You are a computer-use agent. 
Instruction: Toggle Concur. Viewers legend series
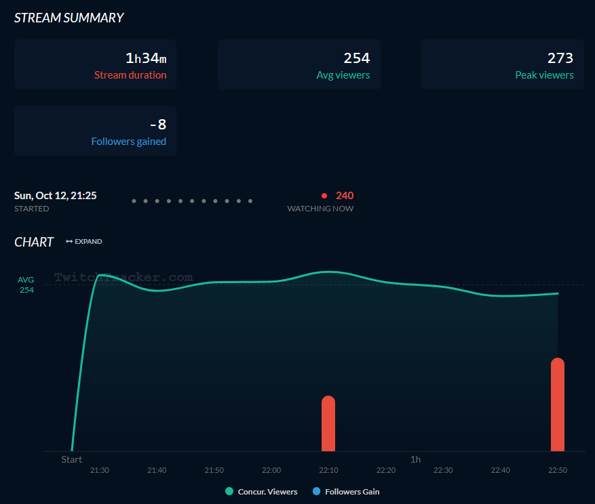click(261, 492)
